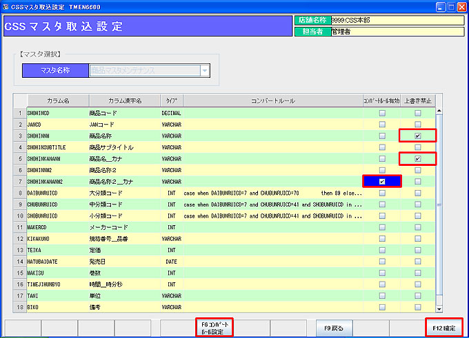Select the KIKAKUNO column name cell
This screenshot has width=469, height=338.
(x=58, y=239)
